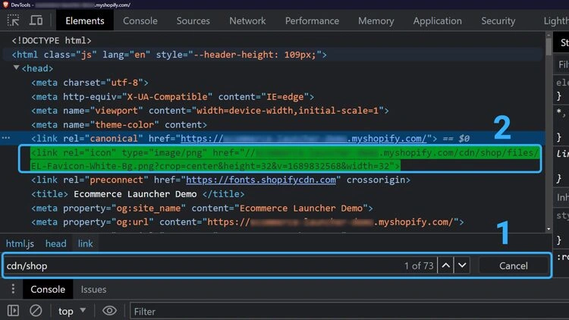The image size is (569, 320).
Task: Clear the console with the block icon
Action: (36, 311)
